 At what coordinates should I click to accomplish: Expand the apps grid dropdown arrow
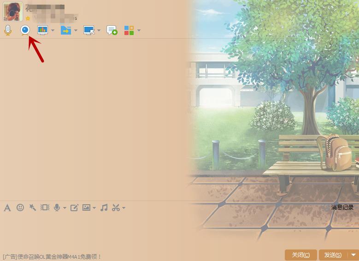pyautogui.click(x=139, y=30)
